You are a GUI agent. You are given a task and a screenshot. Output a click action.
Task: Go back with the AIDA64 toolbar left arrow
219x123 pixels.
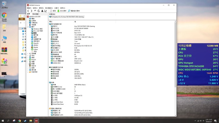(x=28, y=11)
